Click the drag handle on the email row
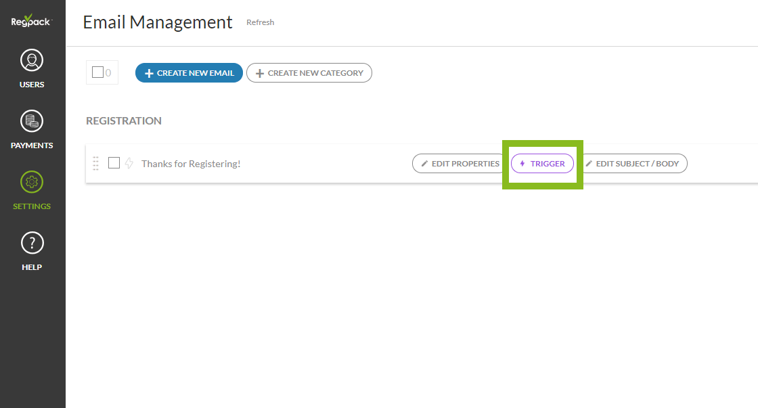The width and height of the screenshot is (758, 408). (x=95, y=163)
